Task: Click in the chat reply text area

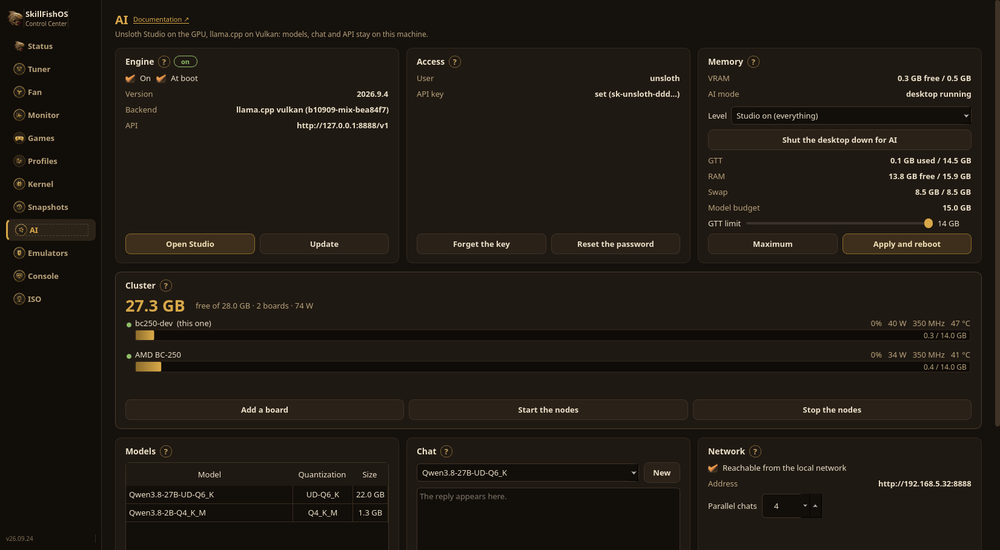Action: point(548,519)
